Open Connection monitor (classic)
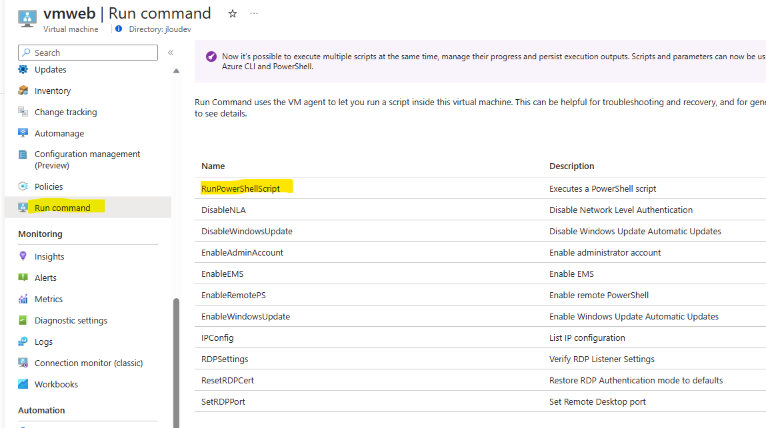Screen dimensions: 766x428 89,363
